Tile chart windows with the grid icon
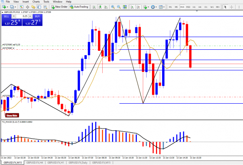243x165 pixels. (124, 7)
